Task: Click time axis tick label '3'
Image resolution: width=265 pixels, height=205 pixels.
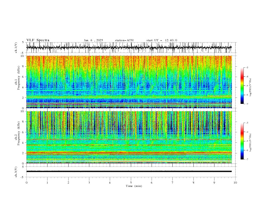Action: 89,183
